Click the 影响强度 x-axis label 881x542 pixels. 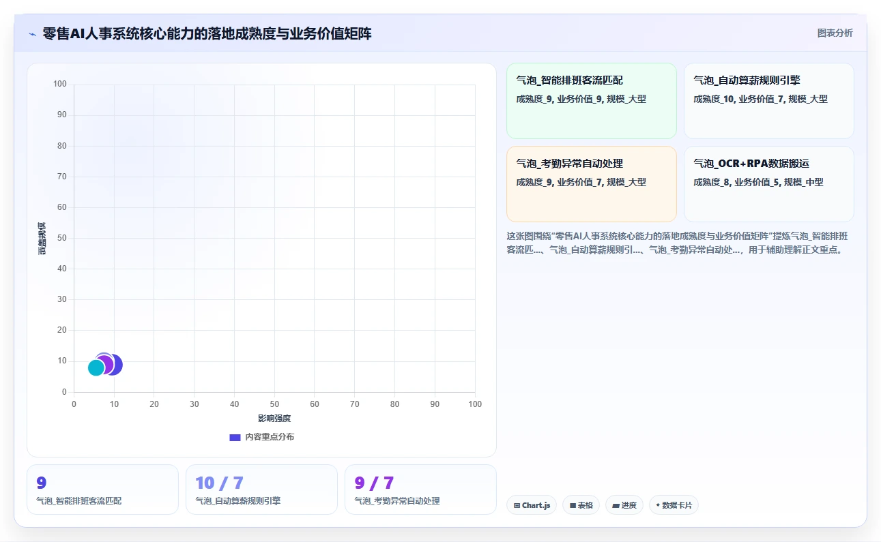pyautogui.click(x=274, y=418)
